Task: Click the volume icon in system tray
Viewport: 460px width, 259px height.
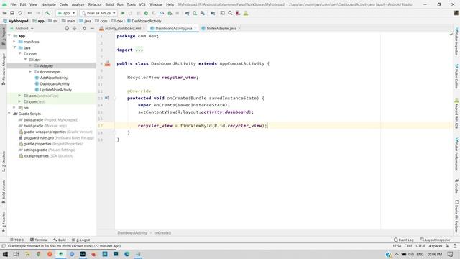Action: (x=411, y=254)
